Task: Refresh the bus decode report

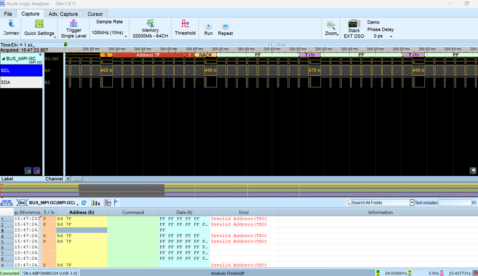Action: (84, 202)
